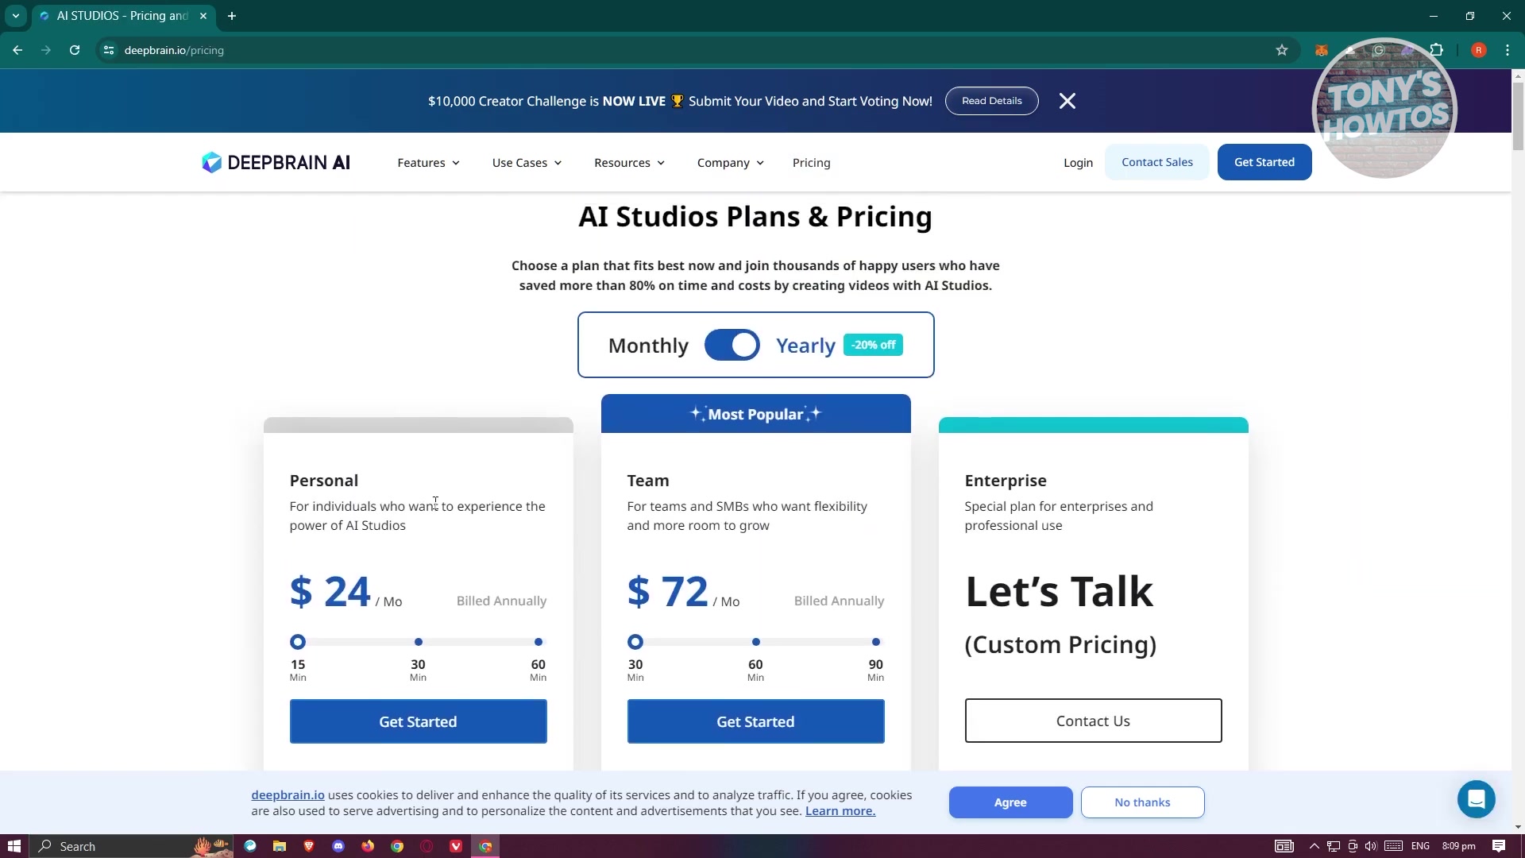
Task: Reload the pricing page
Action: coord(75,50)
